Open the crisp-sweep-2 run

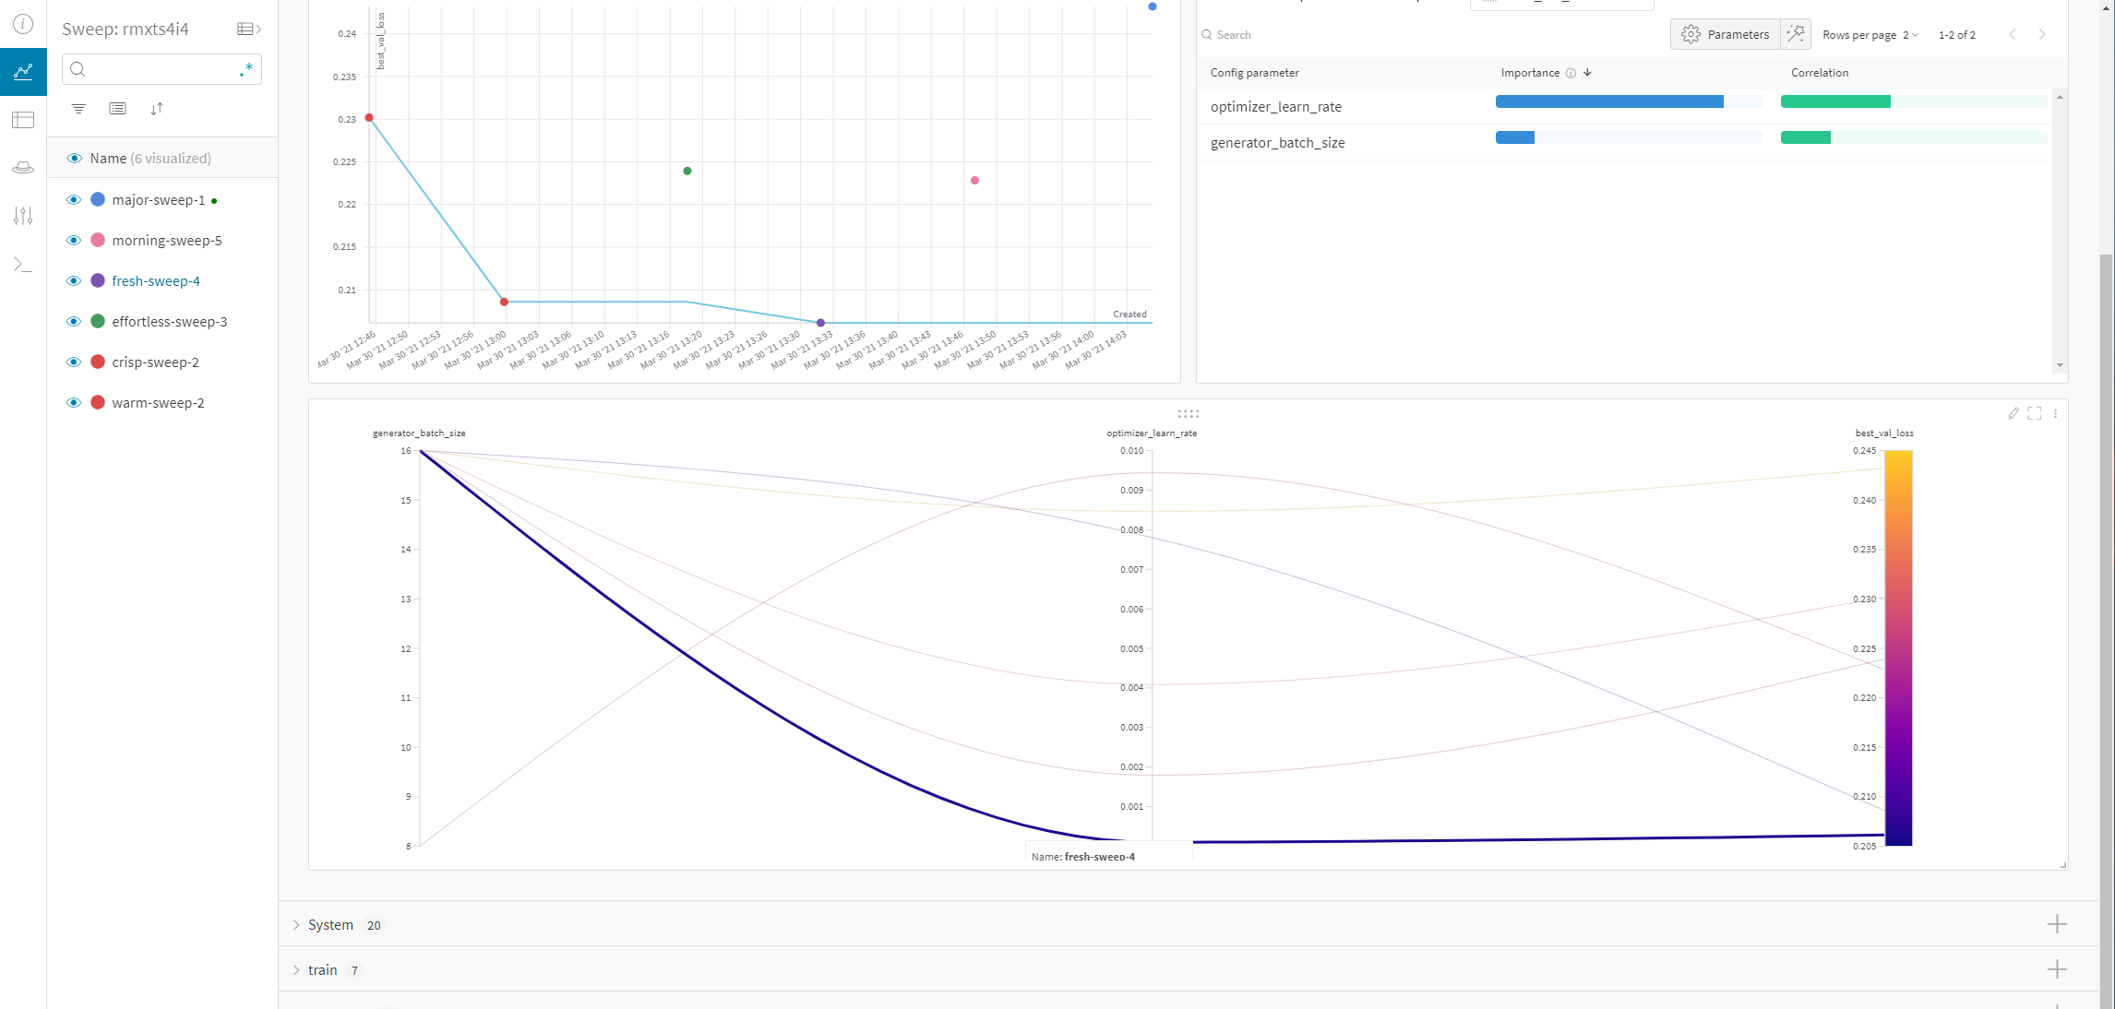click(156, 362)
